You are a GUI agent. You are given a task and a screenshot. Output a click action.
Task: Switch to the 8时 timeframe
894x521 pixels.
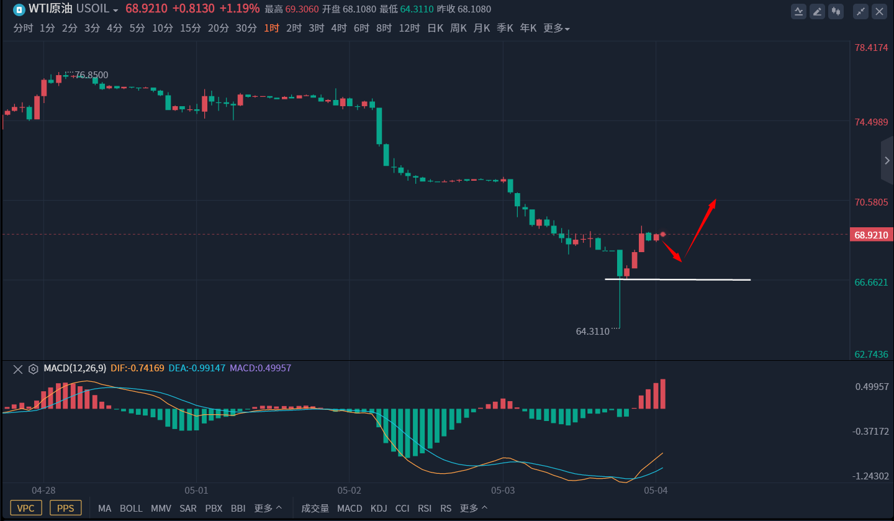[384, 28]
